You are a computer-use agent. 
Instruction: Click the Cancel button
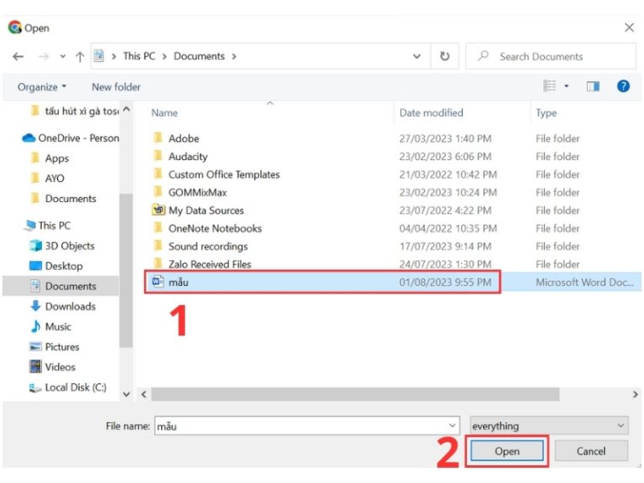point(591,451)
